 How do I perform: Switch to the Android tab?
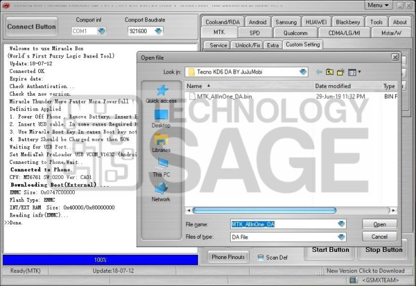pyautogui.click(x=258, y=22)
